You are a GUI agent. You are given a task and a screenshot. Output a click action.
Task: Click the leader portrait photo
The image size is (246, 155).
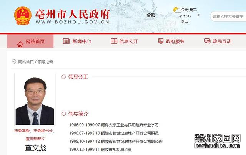point(35,99)
